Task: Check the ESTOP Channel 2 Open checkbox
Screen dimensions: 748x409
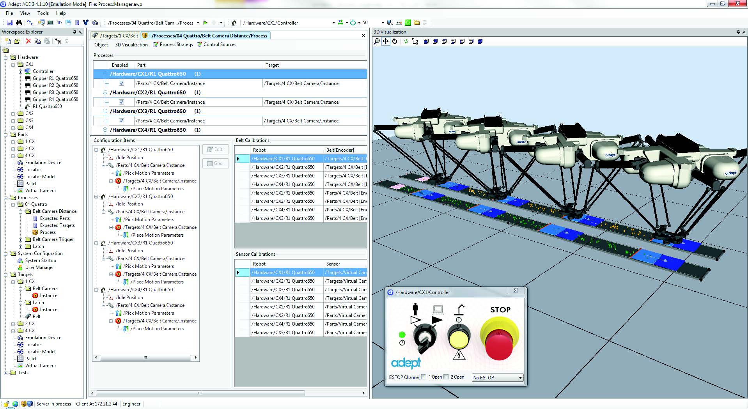Action: pos(446,377)
